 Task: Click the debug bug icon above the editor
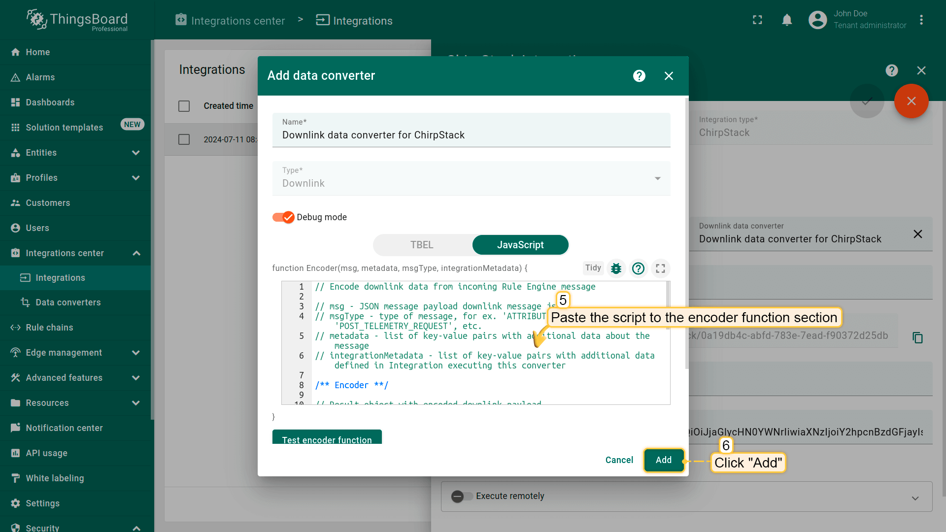(616, 268)
